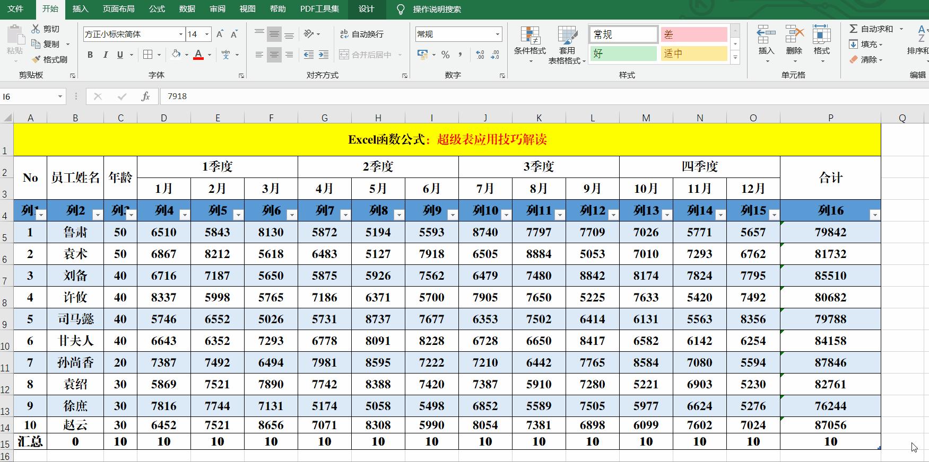Expand the cell styles gallery
This screenshot has height=462, width=929.
735,58
